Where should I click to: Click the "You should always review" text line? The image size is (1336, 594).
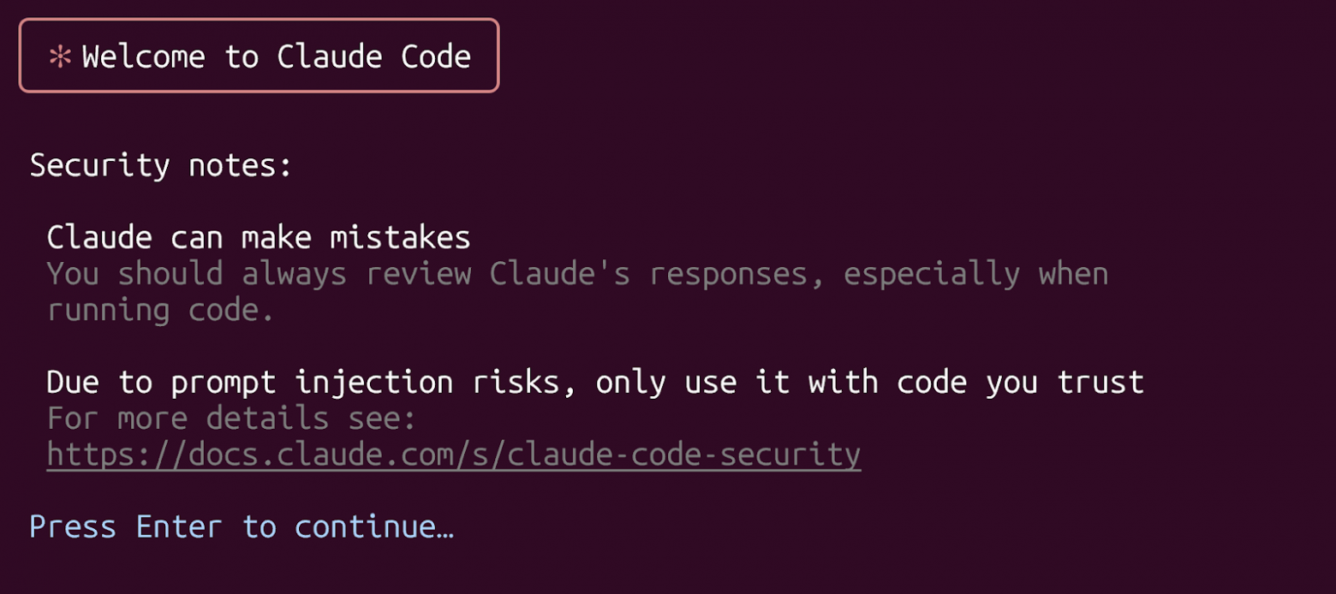click(577, 274)
